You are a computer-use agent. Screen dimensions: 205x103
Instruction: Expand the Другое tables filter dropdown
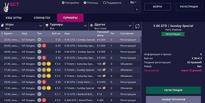(x=130, y=26)
